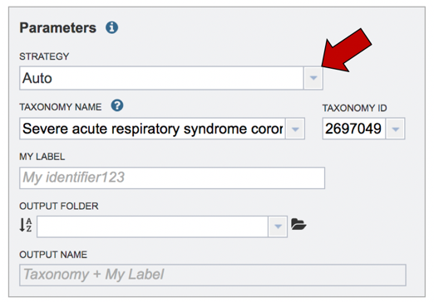Click the OUTPUT NAME label
Image resolution: width=434 pixels, height=302 pixels.
pyautogui.click(x=53, y=255)
